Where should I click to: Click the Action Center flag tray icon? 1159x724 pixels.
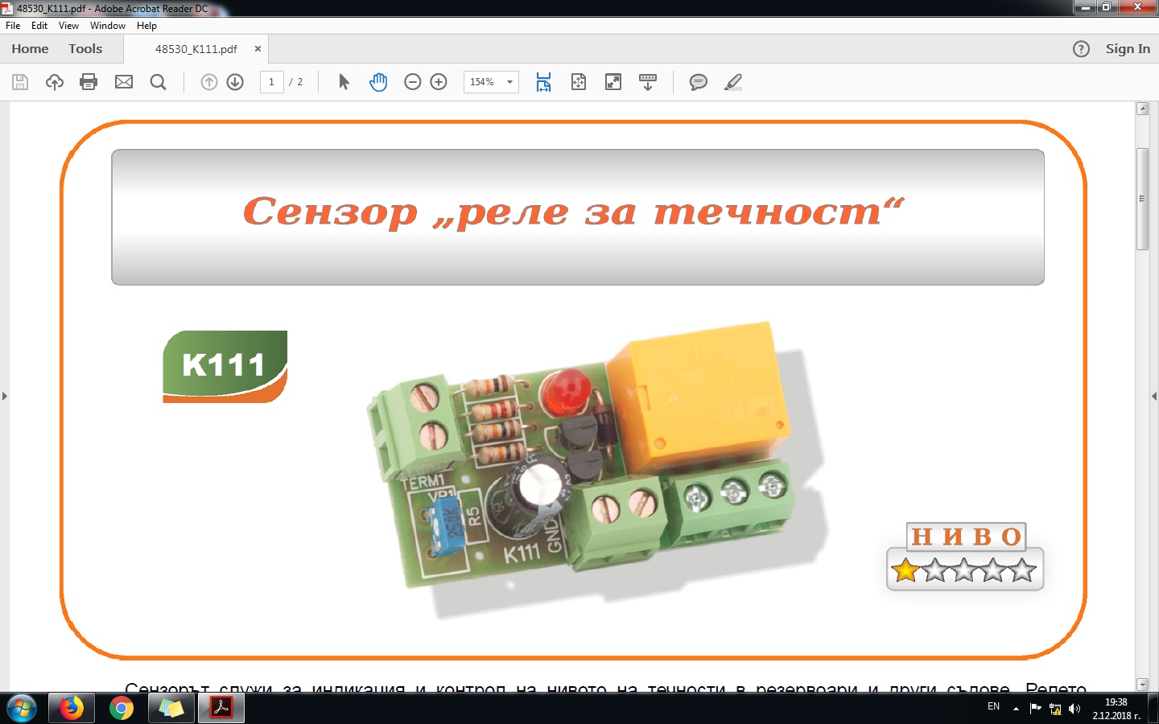(1036, 709)
